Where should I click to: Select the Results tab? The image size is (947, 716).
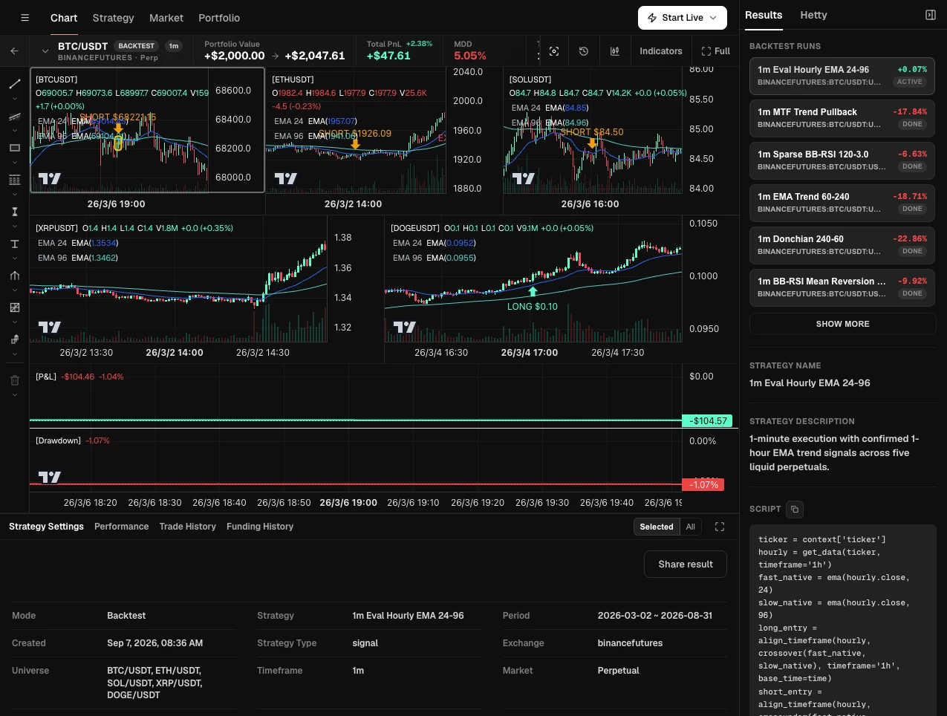click(x=764, y=15)
